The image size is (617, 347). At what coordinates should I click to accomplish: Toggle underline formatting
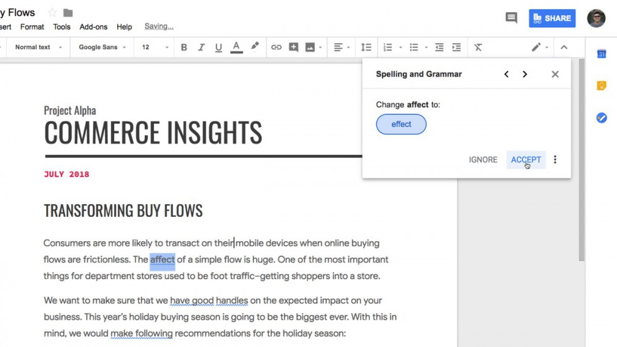[x=218, y=47]
